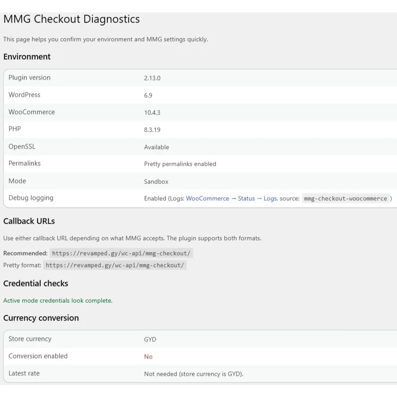Select the mmg-checkout-woocommerce log source code

(345, 198)
